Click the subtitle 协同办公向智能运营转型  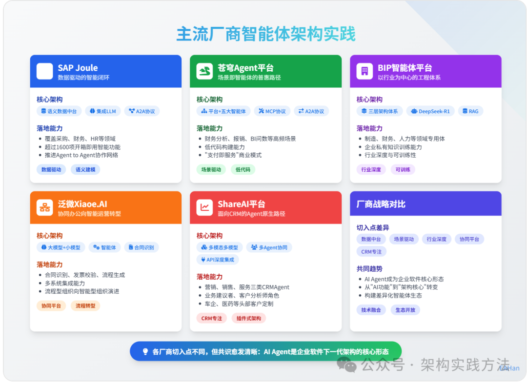pos(89,214)
